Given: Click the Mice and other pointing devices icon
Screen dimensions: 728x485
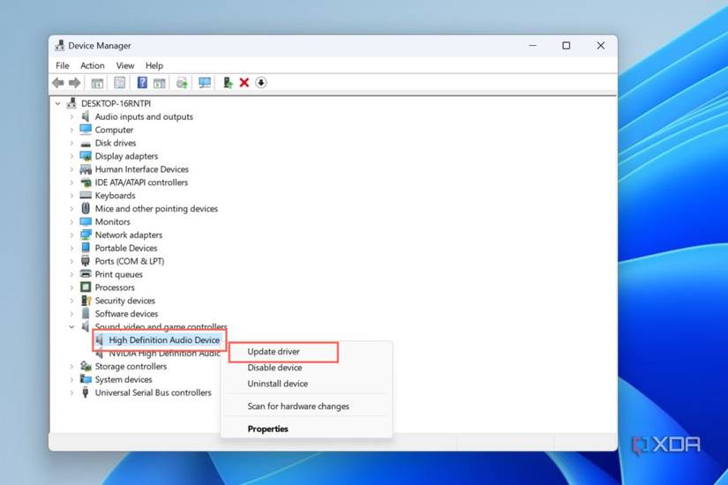Looking at the screenshot, I should coord(86,208).
